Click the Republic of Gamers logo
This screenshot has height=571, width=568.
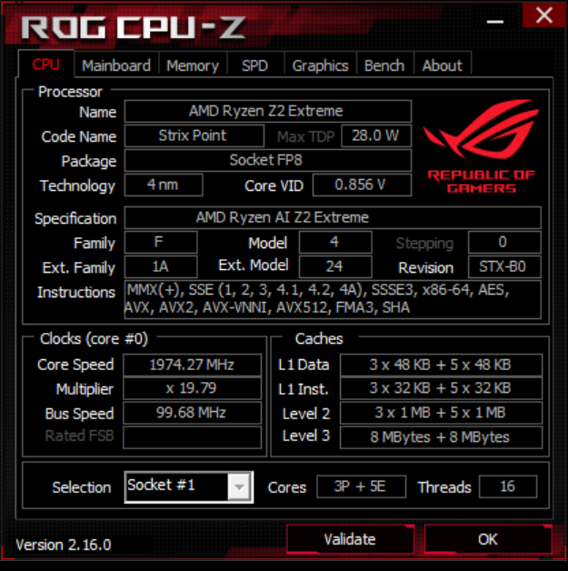coord(481,146)
